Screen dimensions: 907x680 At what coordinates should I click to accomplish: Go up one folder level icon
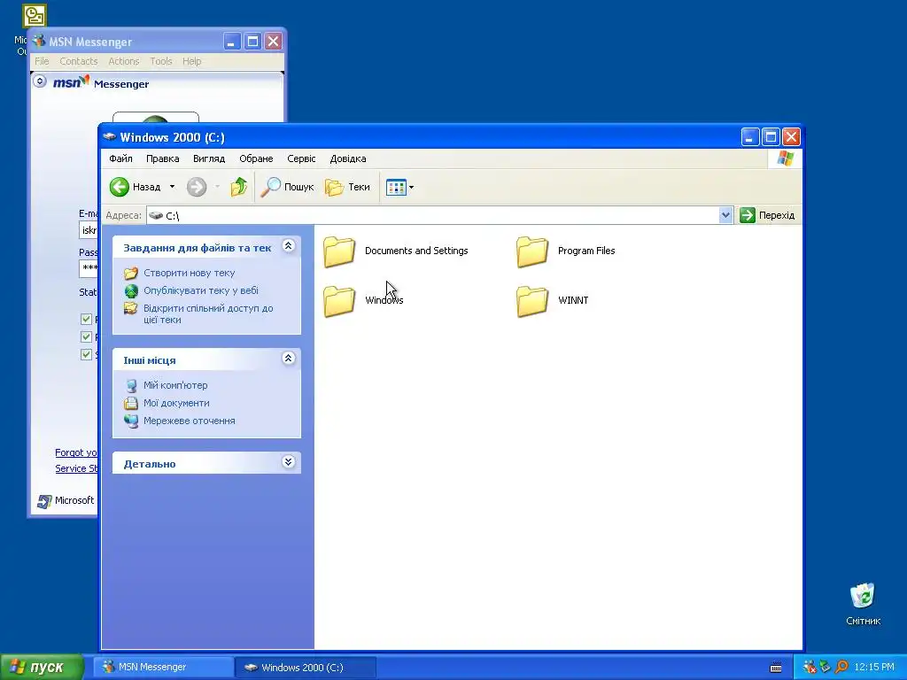238,187
